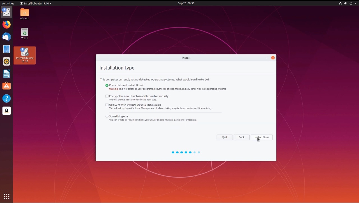359x203 pixels.
Task: Click the date and time in the top bar
Action: point(186,3)
